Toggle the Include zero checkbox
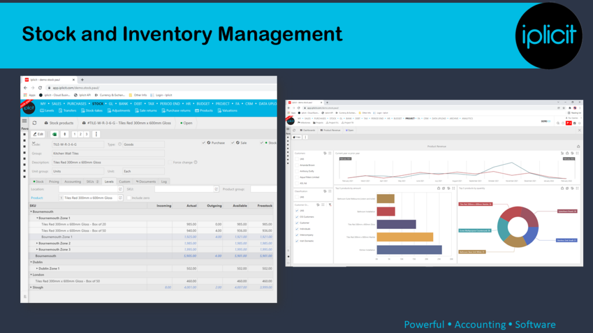 tap(129, 198)
